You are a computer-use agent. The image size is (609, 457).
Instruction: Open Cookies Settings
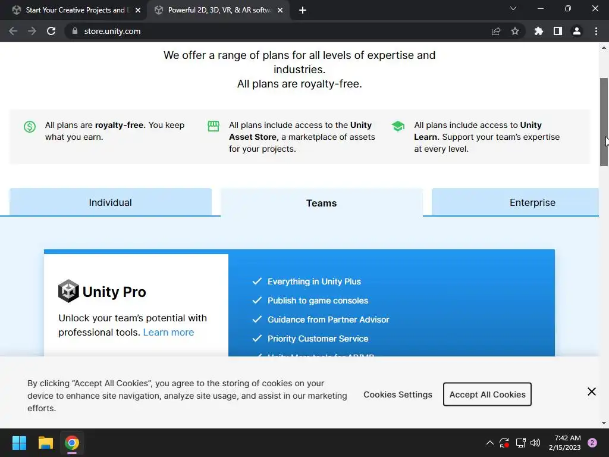(398, 395)
